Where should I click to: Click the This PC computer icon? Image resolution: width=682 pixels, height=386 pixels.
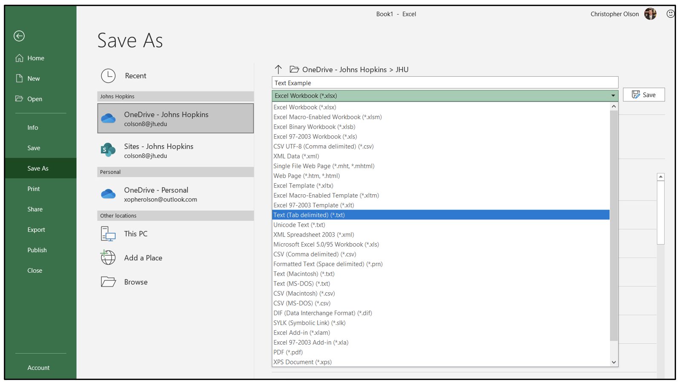pos(108,234)
